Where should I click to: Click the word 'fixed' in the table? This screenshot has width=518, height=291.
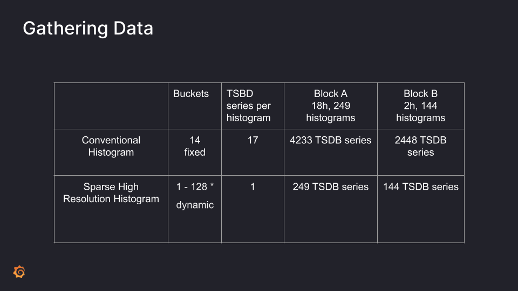click(195, 153)
